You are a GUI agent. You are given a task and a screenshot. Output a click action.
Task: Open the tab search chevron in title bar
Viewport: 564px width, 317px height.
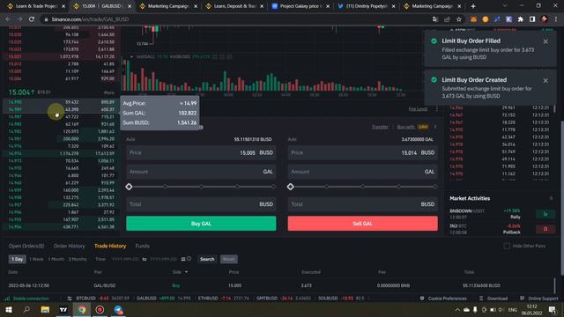pyautogui.click(x=505, y=6)
